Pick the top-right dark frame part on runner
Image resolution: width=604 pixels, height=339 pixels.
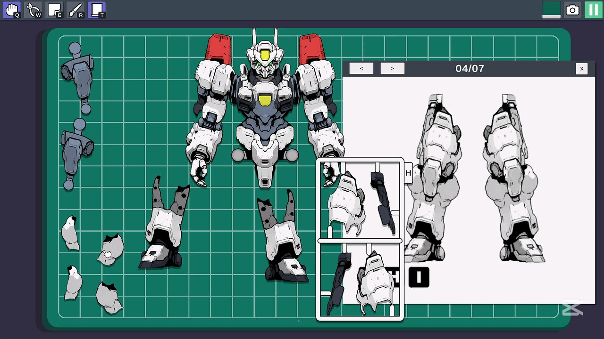click(383, 202)
